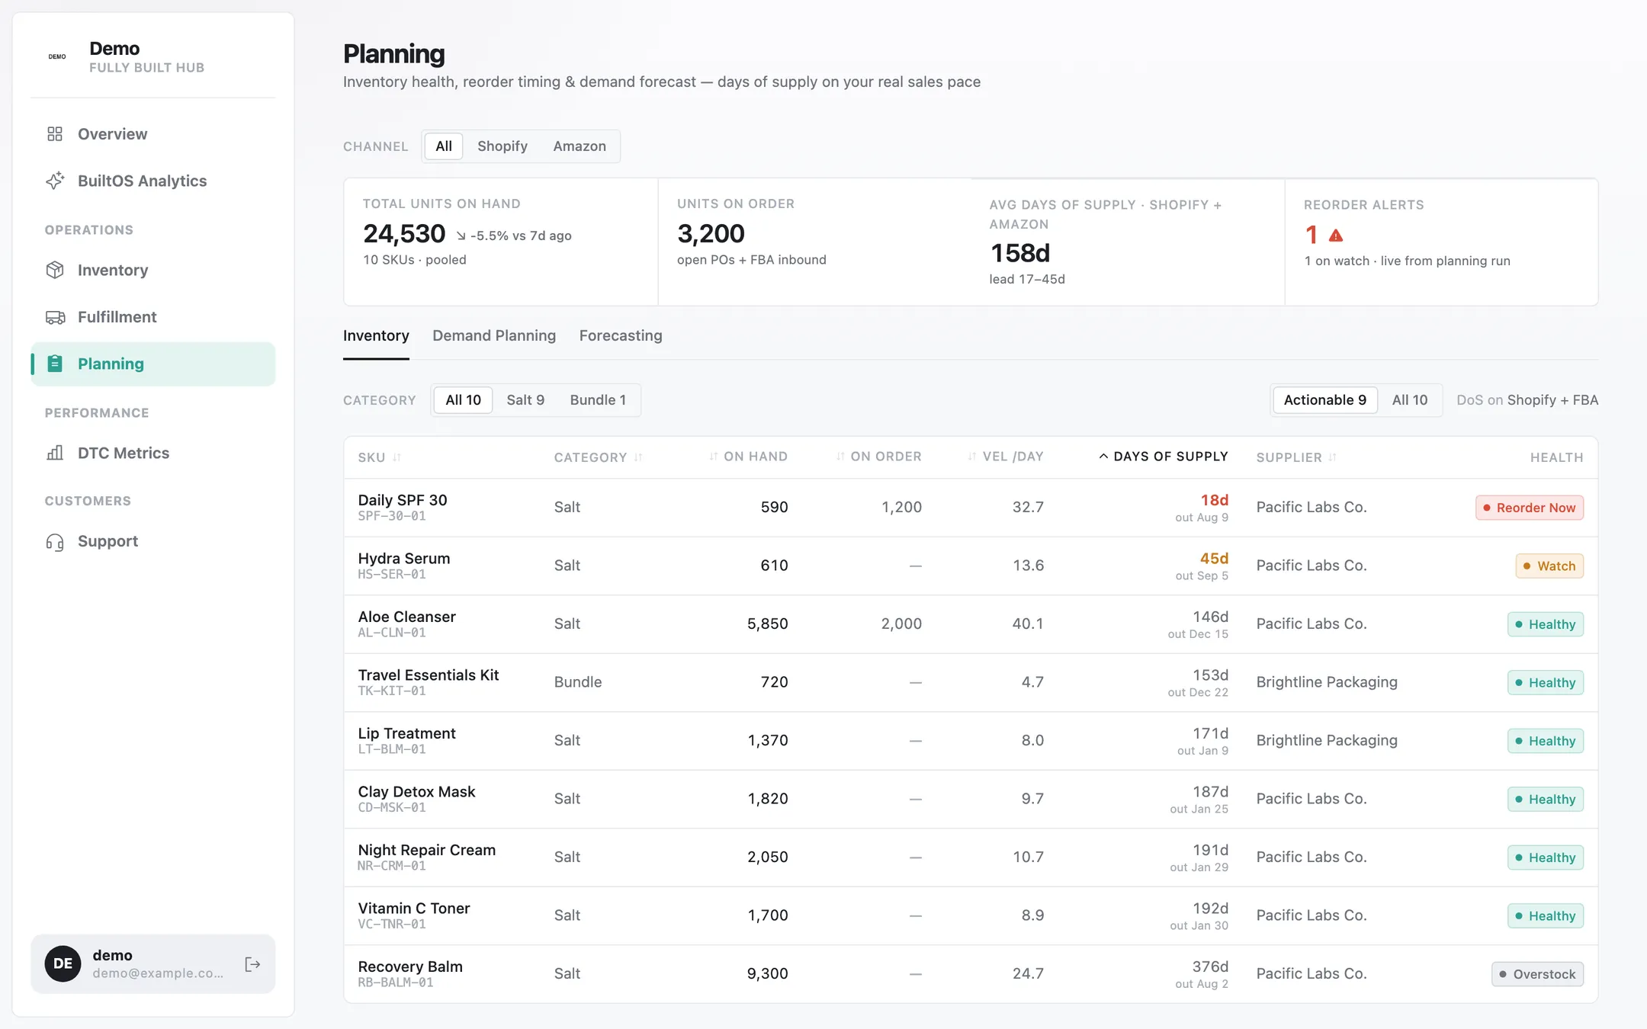1647x1029 pixels.
Task: Click the Night Repair Cream row name
Action: click(427, 850)
